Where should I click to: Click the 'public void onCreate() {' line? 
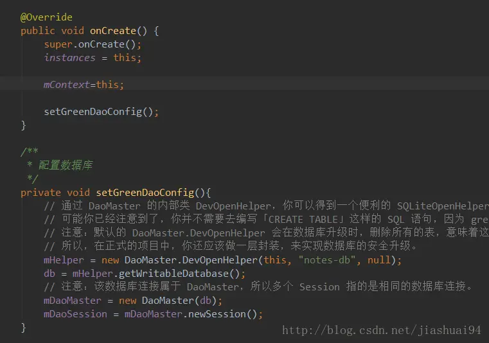point(90,31)
